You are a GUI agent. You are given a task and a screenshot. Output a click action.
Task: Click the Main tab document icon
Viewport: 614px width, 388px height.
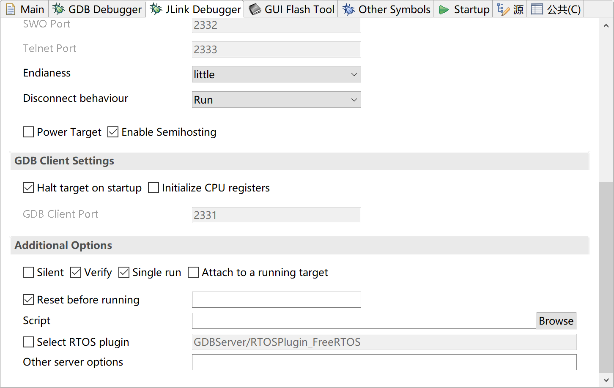point(11,9)
